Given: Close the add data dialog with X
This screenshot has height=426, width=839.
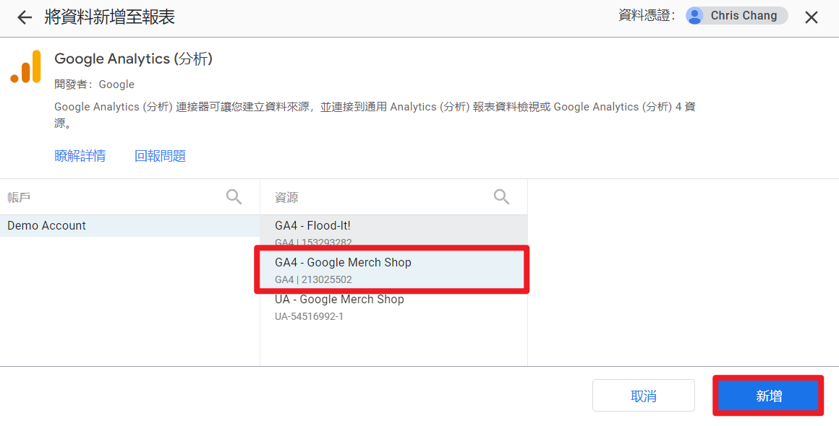Looking at the screenshot, I should click(x=812, y=17).
